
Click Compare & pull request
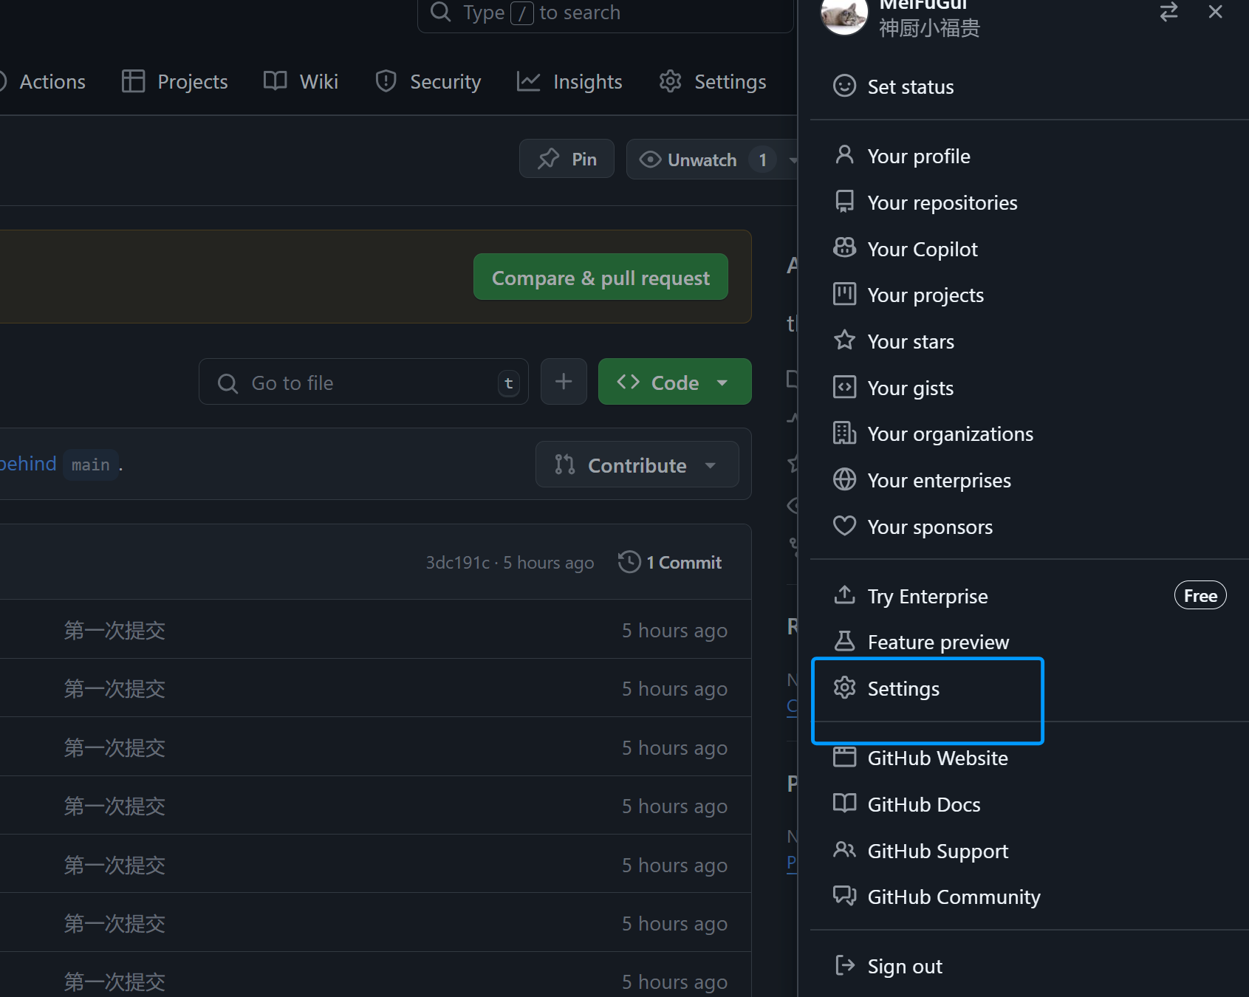[x=600, y=277]
